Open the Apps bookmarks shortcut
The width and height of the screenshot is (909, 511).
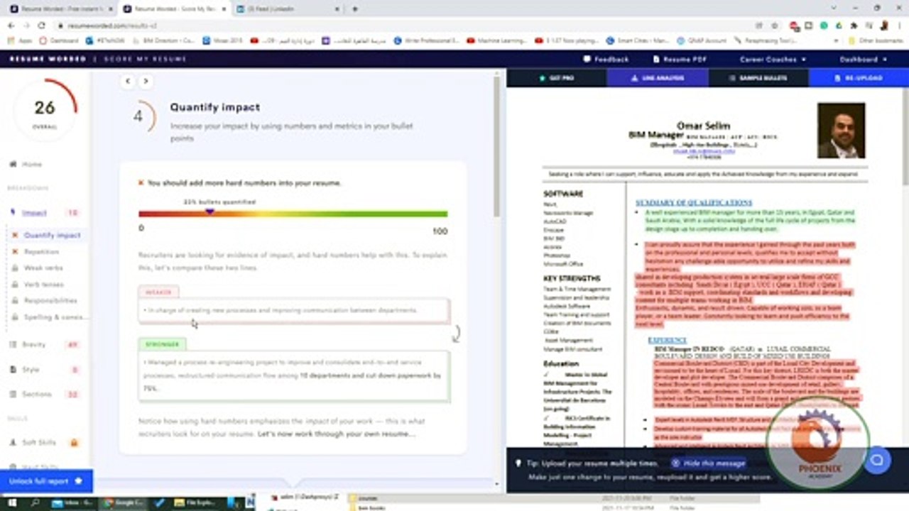pyautogui.click(x=20, y=41)
